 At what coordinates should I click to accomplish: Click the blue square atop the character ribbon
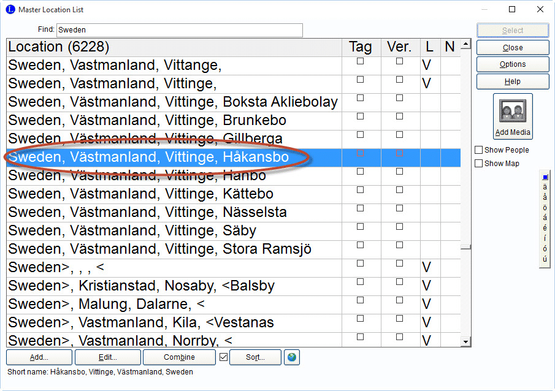545,177
